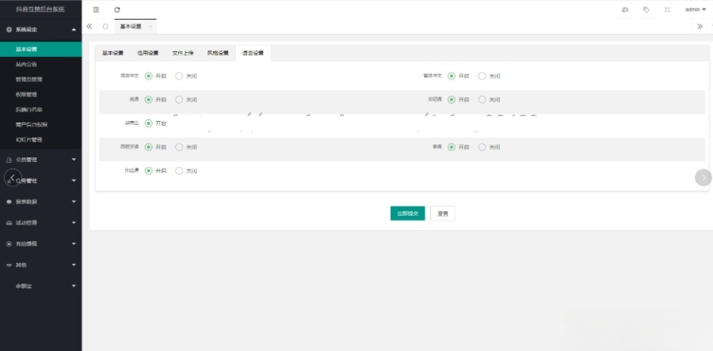Image resolution: width=713 pixels, height=351 pixels.
Task: Click the round right-arrow carousel button
Action: point(703,177)
